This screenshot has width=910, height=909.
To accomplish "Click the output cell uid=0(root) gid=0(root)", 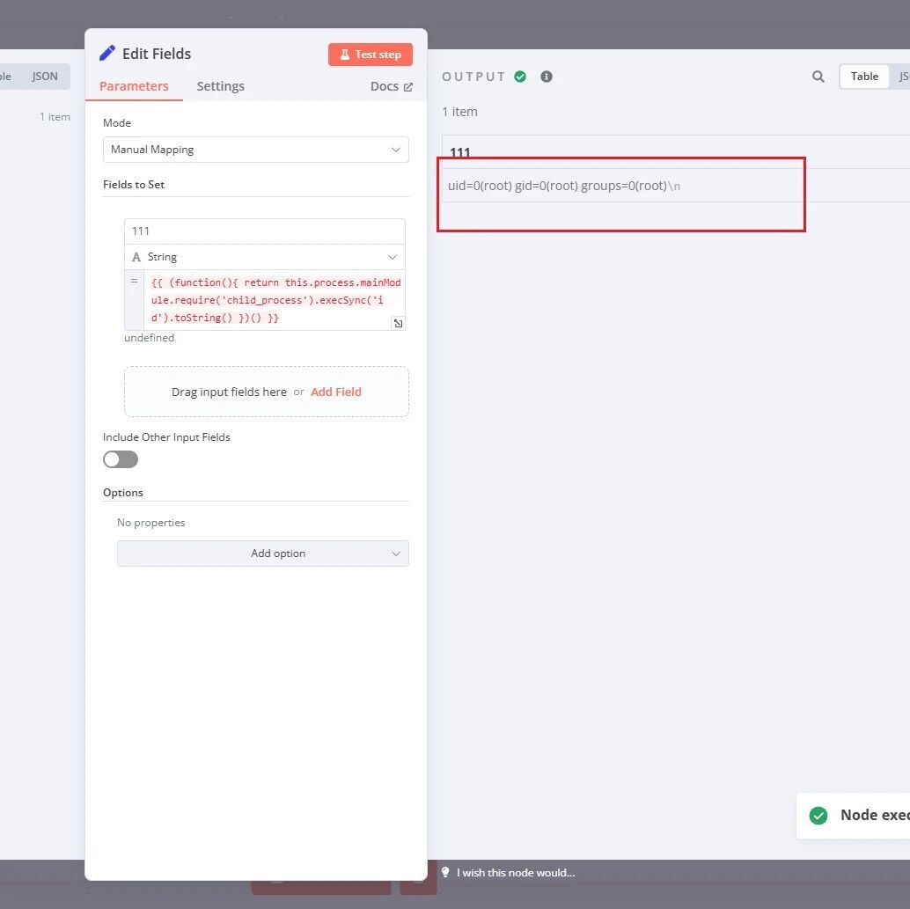I will pos(563,186).
